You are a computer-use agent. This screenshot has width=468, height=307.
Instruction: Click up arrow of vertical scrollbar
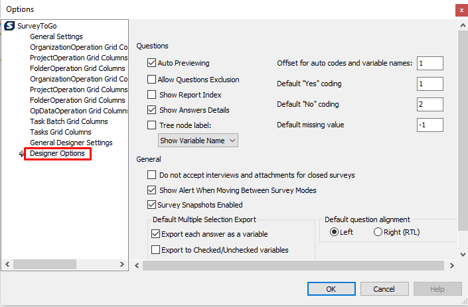(463, 26)
